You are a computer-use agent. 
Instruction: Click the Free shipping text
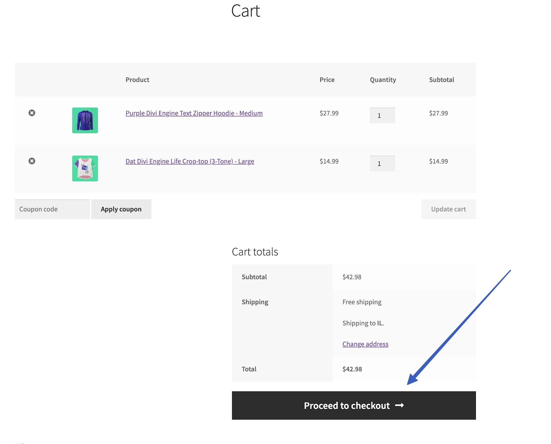coord(361,302)
